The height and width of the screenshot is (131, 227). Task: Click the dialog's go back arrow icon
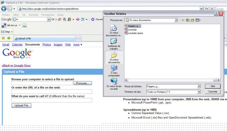click(183, 20)
